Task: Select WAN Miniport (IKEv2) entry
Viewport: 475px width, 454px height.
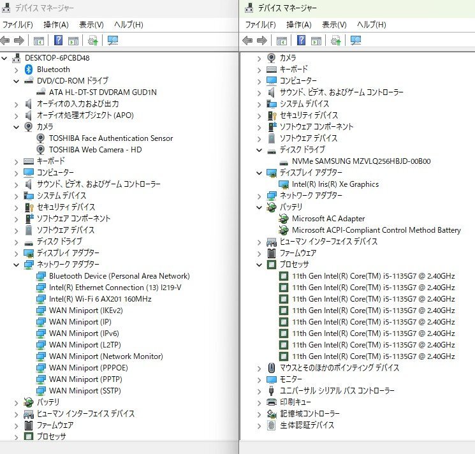Action: [85, 311]
